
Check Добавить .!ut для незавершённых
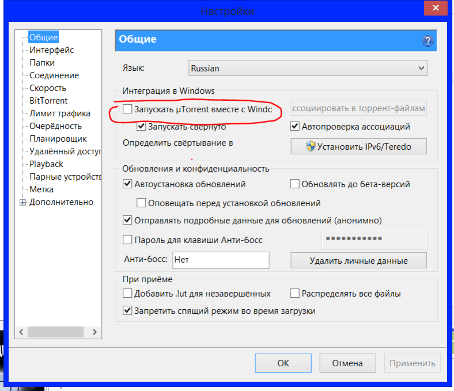[127, 293]
